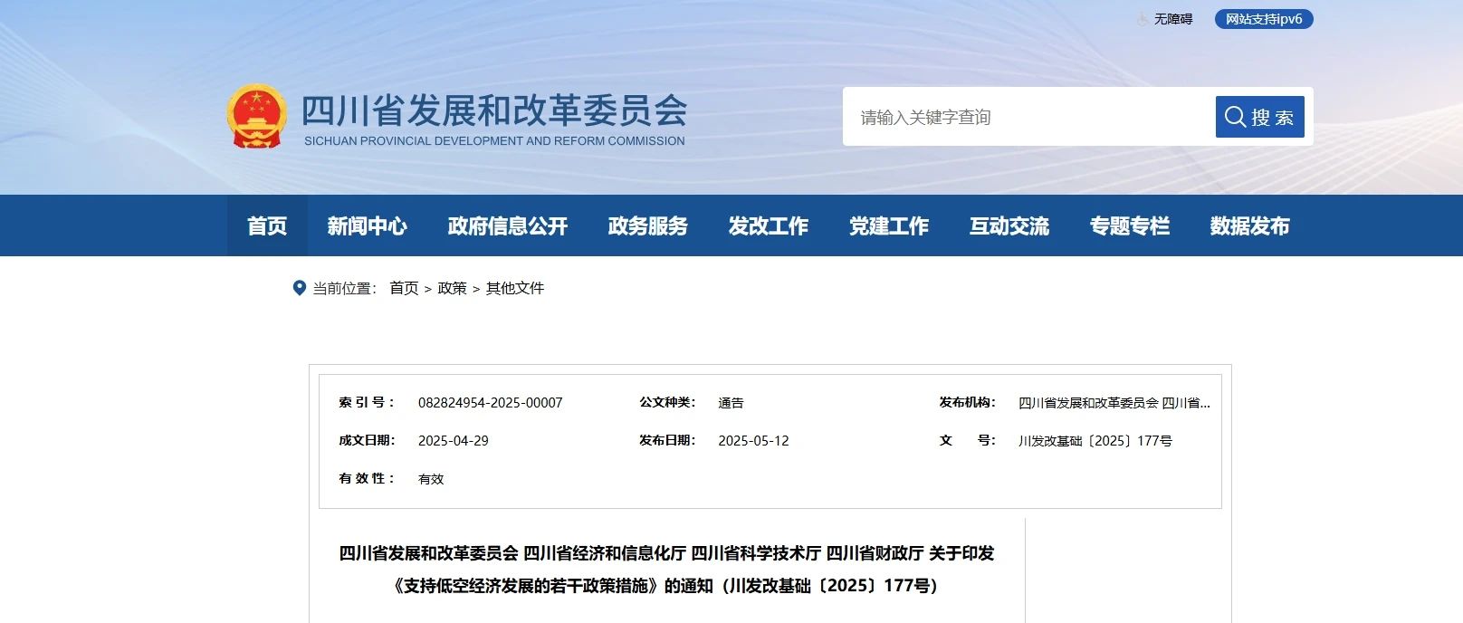The width and height of the screenshot is (1463, 623).
Task: Select the 党建工作 menu item
Action: tap(888, 225)
